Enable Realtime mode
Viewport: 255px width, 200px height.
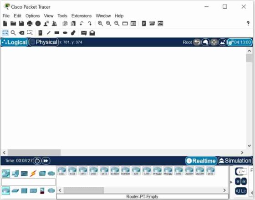(201, 161)
